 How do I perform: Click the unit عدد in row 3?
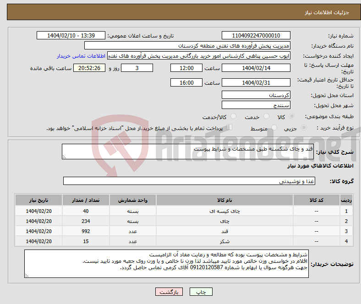pos(133,231)
